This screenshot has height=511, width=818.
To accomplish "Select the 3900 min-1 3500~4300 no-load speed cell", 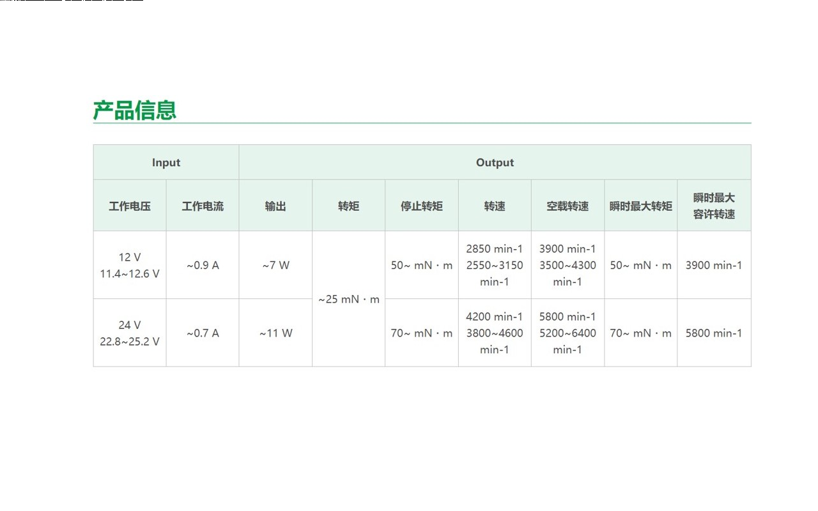I will click(567, 265).
